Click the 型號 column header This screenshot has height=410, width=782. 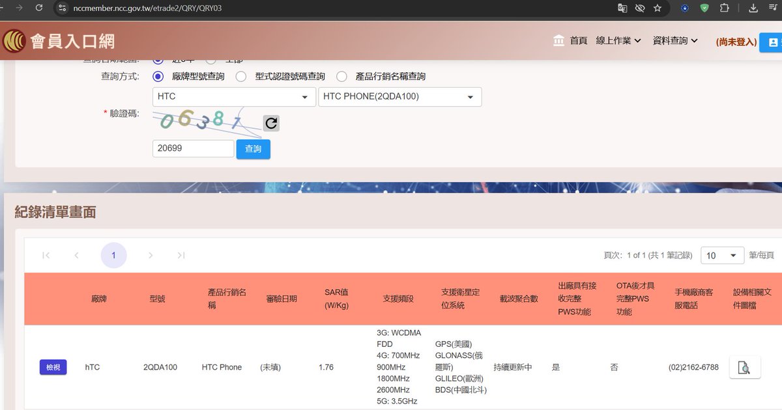coord(157,299)
